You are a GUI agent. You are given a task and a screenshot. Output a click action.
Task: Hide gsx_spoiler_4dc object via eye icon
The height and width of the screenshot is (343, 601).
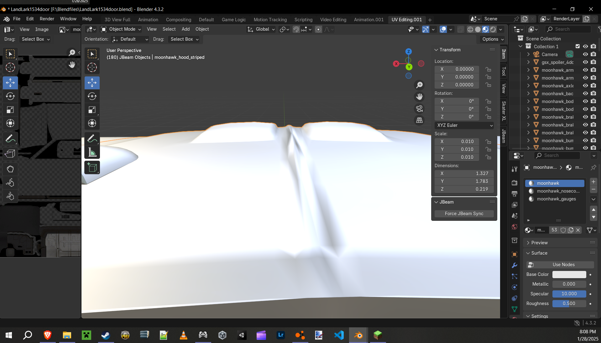pos(585,62)
